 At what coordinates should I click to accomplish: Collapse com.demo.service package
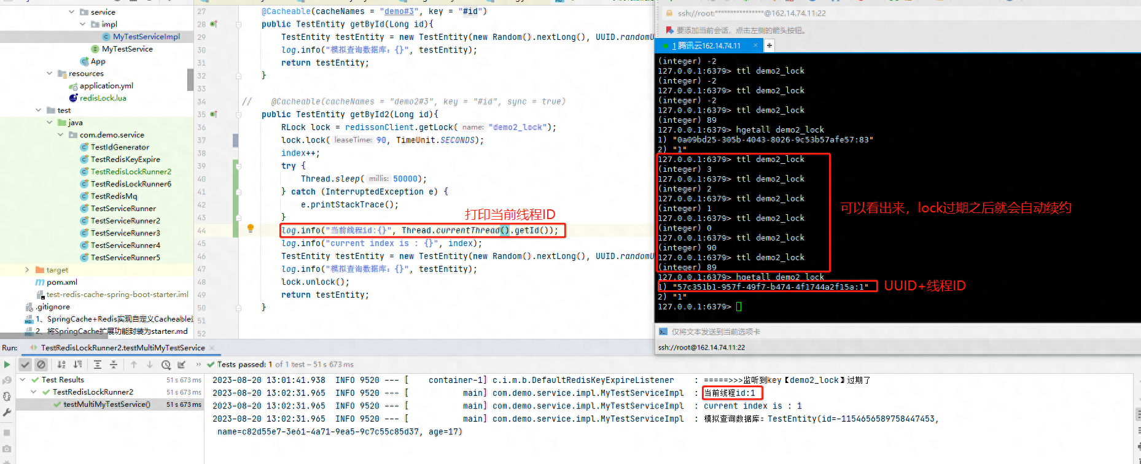tap(61, 134)
